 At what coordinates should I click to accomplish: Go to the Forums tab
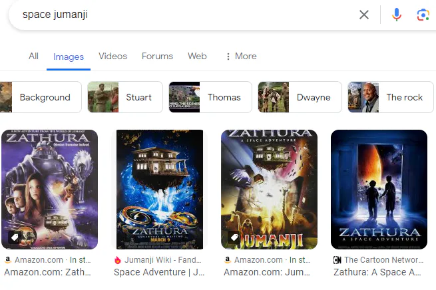pos(157,56)
